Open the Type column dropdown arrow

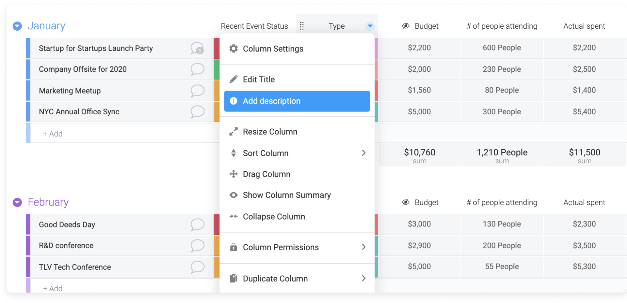point(370,26)
